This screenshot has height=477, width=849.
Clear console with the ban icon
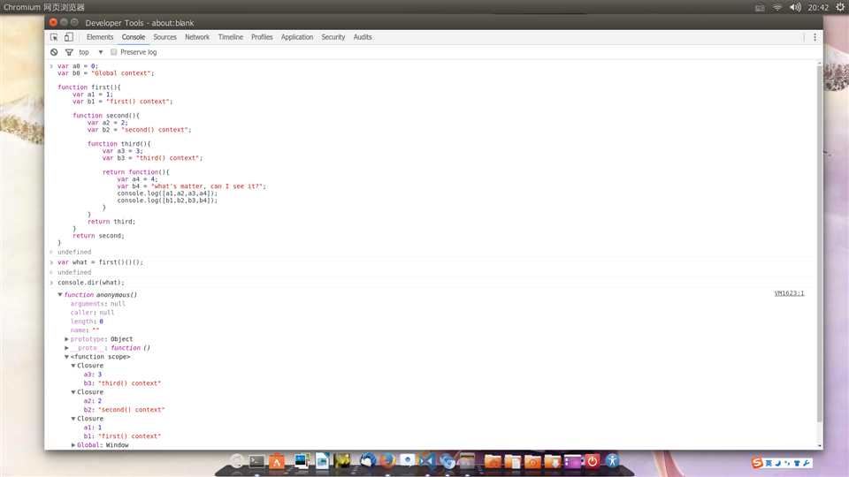54,52
